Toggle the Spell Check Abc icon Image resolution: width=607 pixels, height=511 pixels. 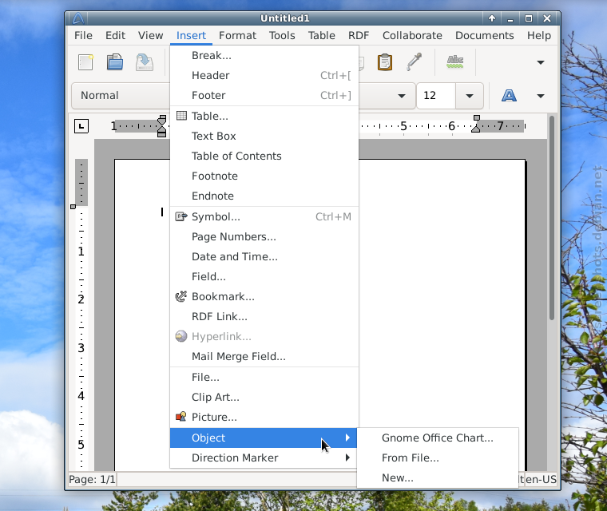pyautogui.click(x=455, y=61)
